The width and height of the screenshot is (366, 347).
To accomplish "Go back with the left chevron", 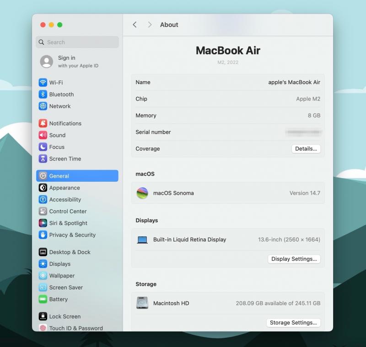I will click(x=135, y=25).
